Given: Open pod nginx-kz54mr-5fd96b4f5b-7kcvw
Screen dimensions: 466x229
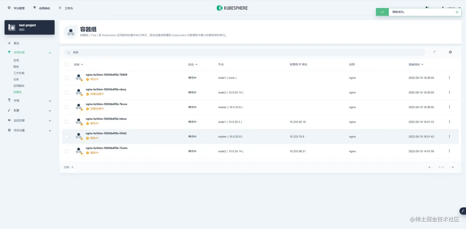Looking at the screenshot, I should [x=106, y=104].
